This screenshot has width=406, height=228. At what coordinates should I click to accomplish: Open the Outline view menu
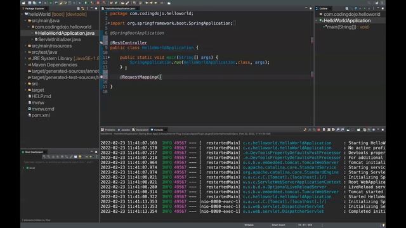coord(374,8)
